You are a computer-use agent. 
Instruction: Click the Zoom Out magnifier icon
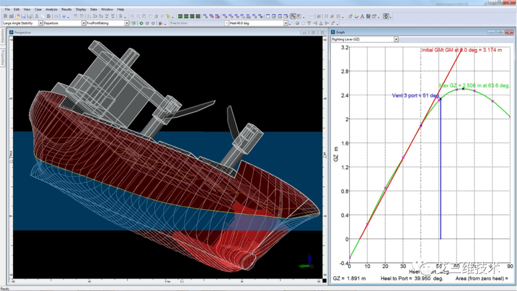[x=138, y=16]
